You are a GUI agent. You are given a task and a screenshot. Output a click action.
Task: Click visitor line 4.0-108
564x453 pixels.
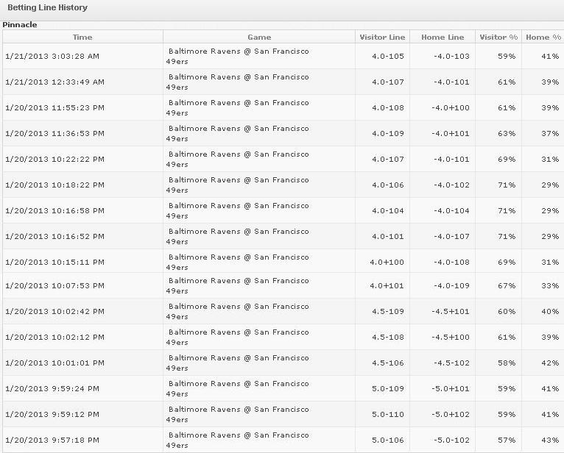388,108
